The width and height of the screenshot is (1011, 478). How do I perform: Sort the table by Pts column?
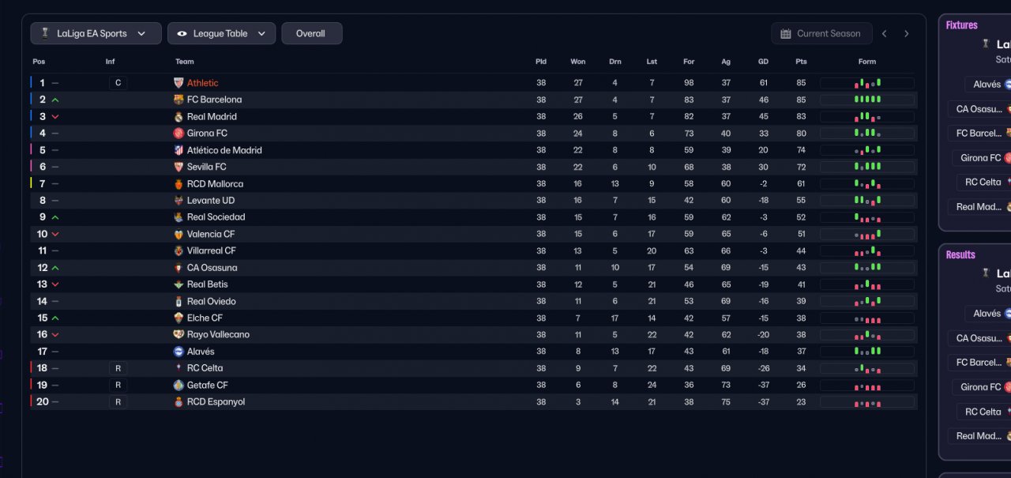(x=801, y=62)
